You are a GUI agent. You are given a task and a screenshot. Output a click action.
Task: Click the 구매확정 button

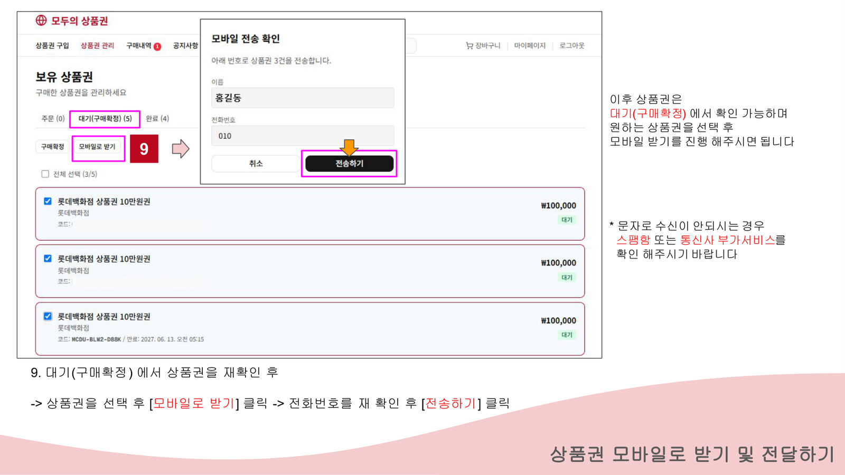(x=53, y=147)
